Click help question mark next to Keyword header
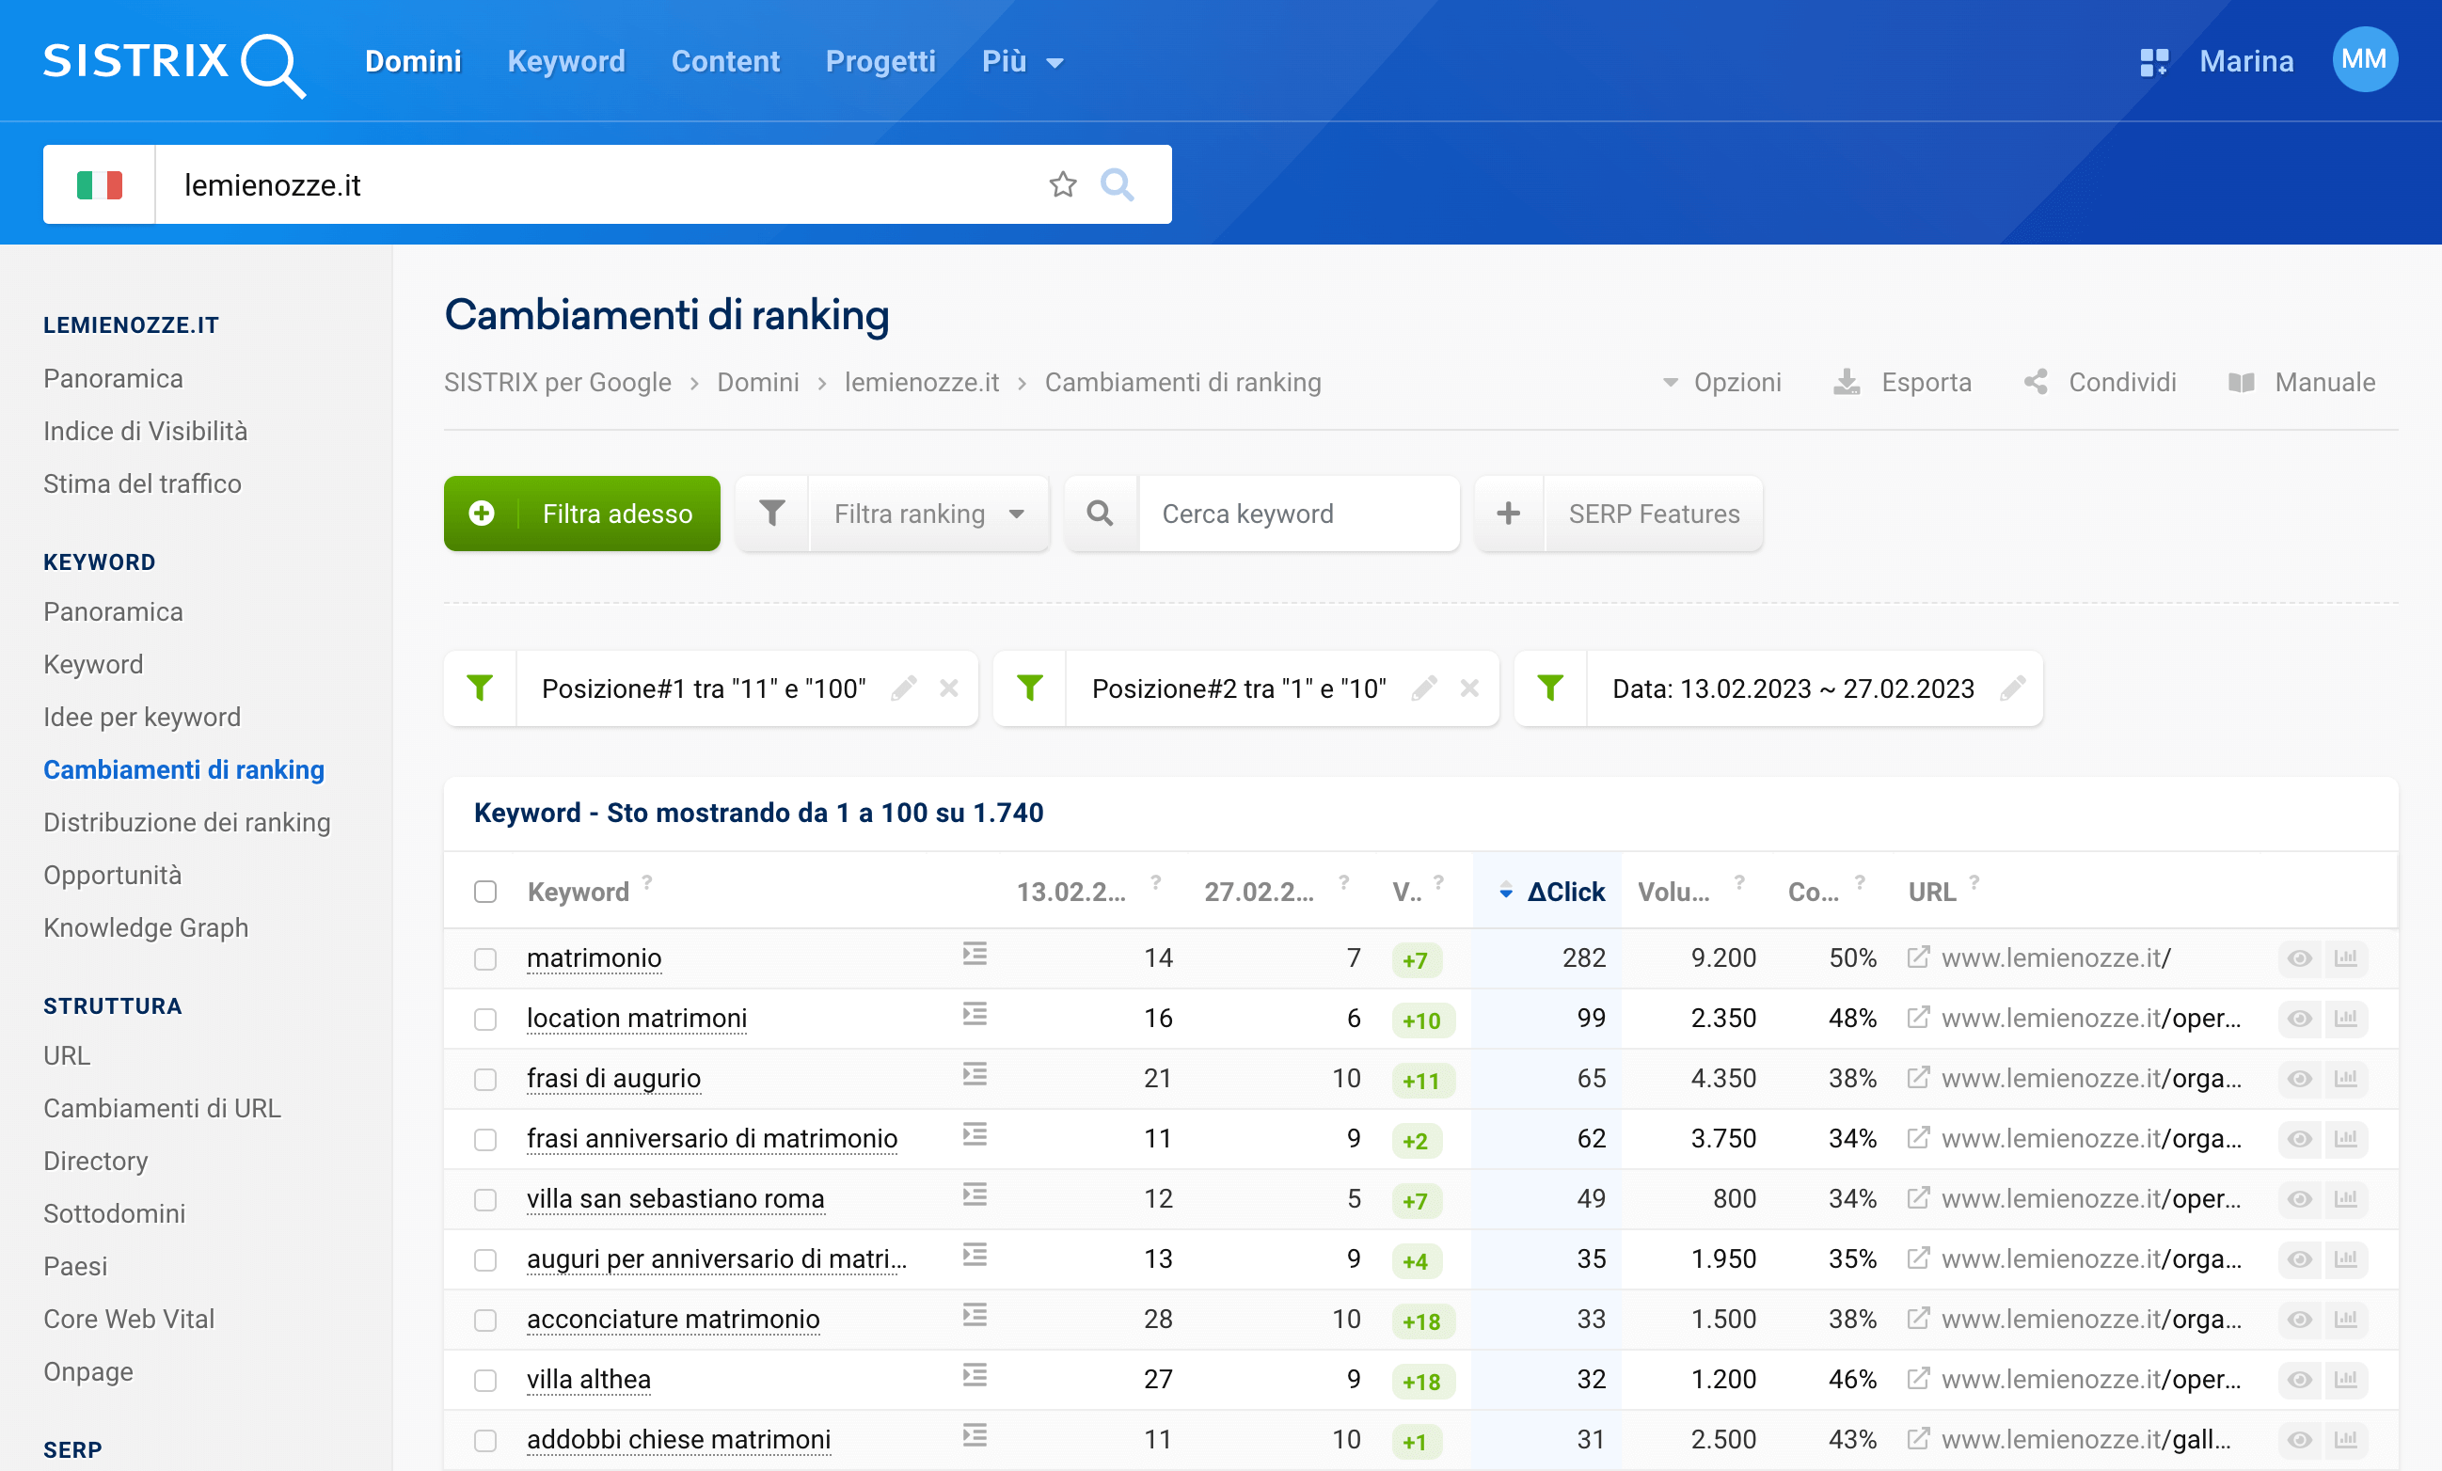This screenshot has width=2442, height=1471. [x=647, y=881]
